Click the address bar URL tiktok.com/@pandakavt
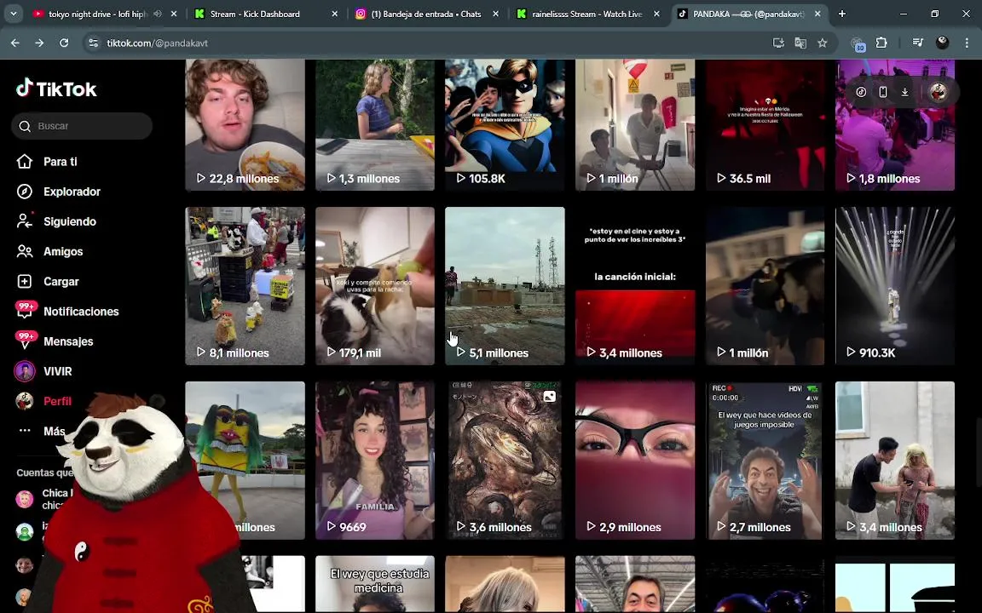Viewport: 982px width, 613px height. pos(157,43)
